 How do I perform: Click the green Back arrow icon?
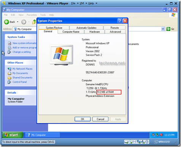click(x=6, y=22)
